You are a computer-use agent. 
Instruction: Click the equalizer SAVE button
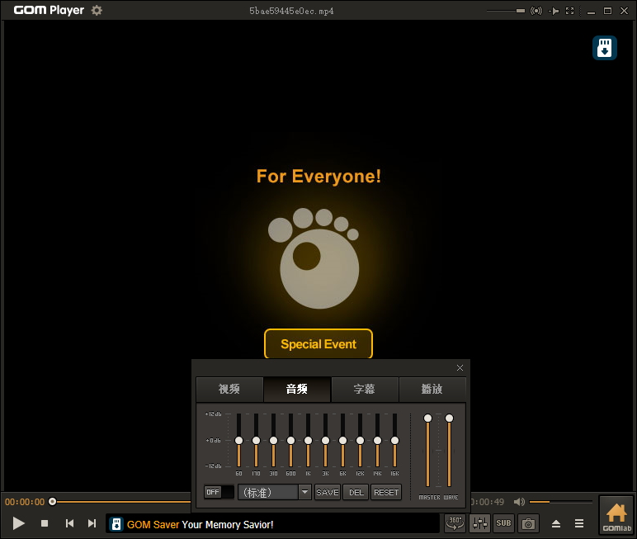(x=328, y=492)
